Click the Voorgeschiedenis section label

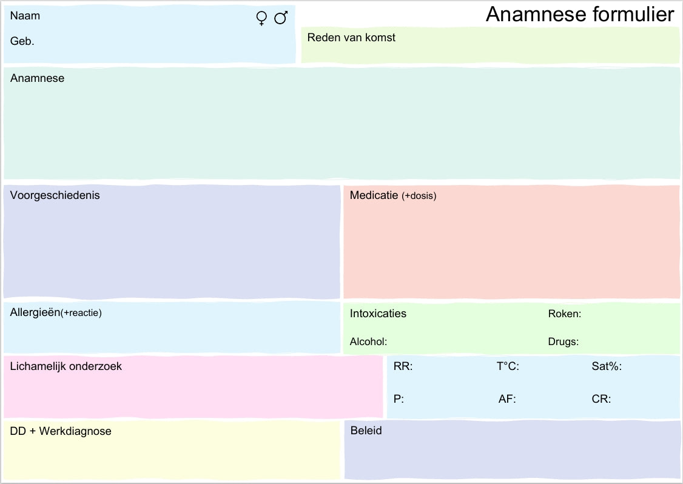click(55, 195)
